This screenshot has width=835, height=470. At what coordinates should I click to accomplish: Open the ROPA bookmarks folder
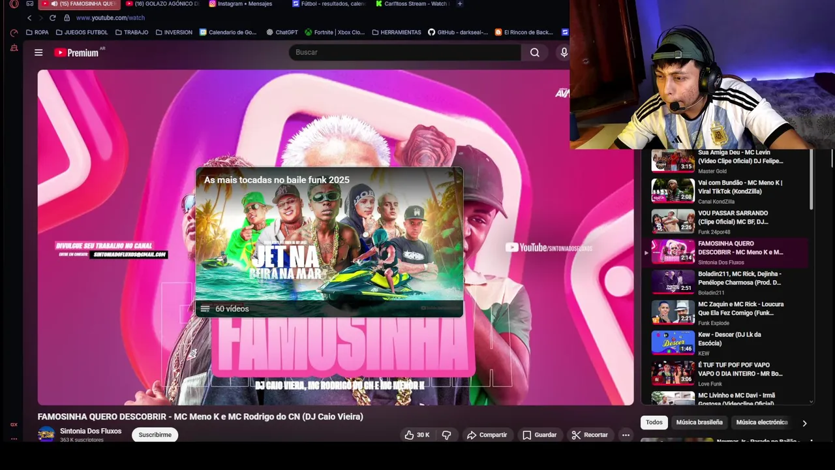pyautogui.click(x=37, y=32)
